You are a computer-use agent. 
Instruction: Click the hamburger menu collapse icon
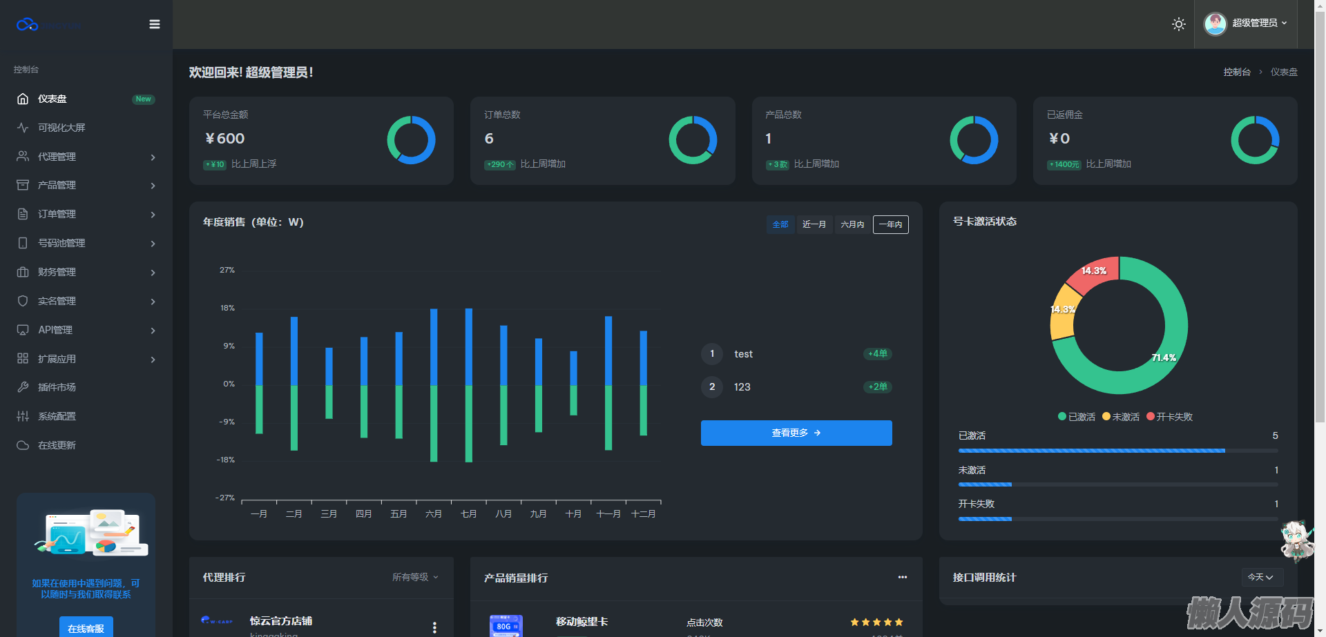[155, 24]
